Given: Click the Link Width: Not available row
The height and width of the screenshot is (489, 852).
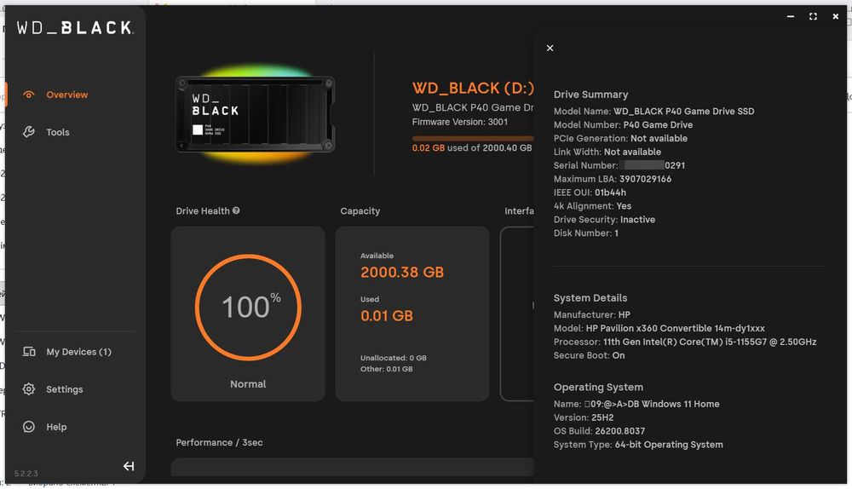Looking at the screenshot, I should 607,152.
